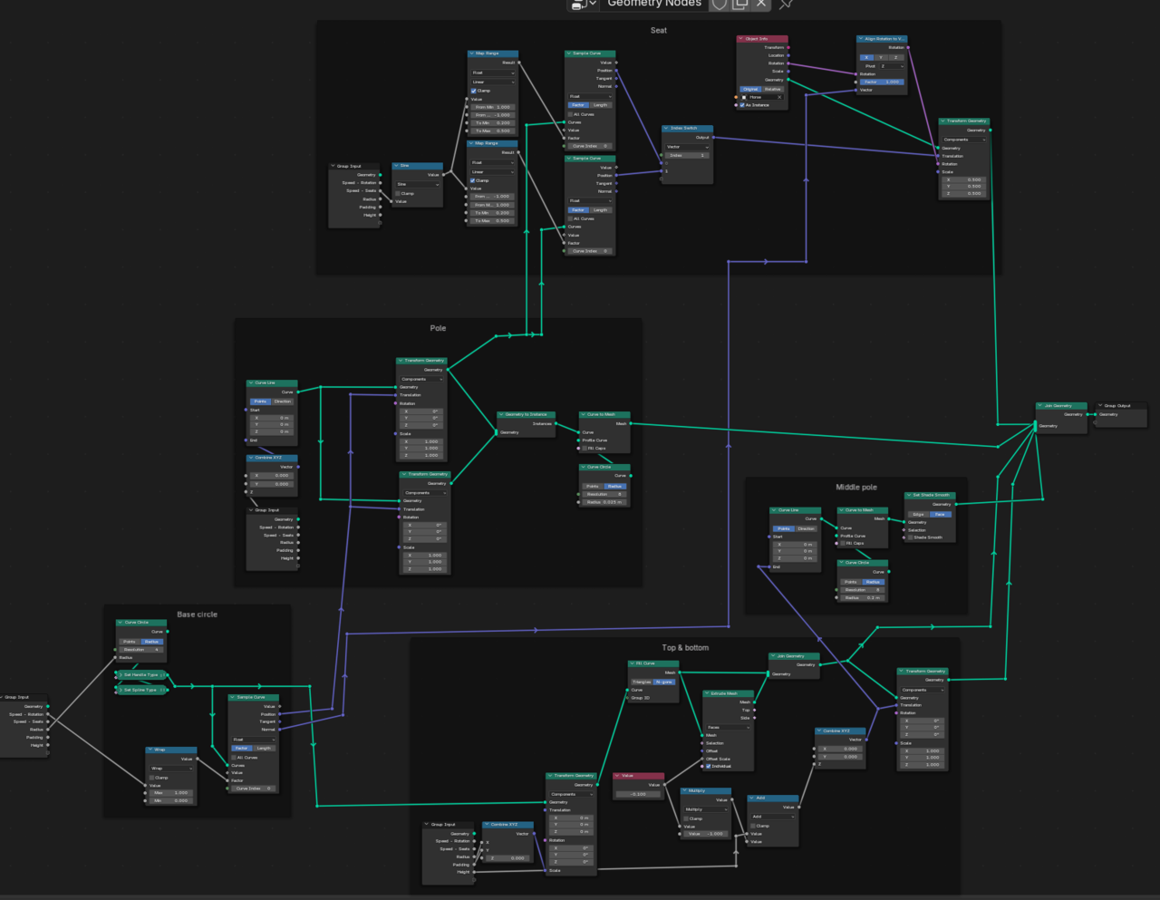Collapse the Object Info node

[741, 39]
